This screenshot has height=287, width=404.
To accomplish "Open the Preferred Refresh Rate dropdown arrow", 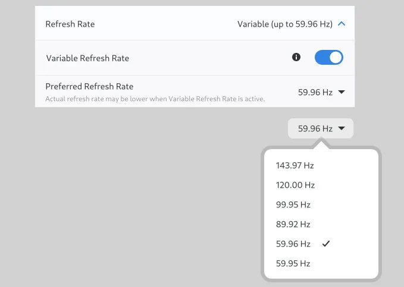I will coord(342,92).
